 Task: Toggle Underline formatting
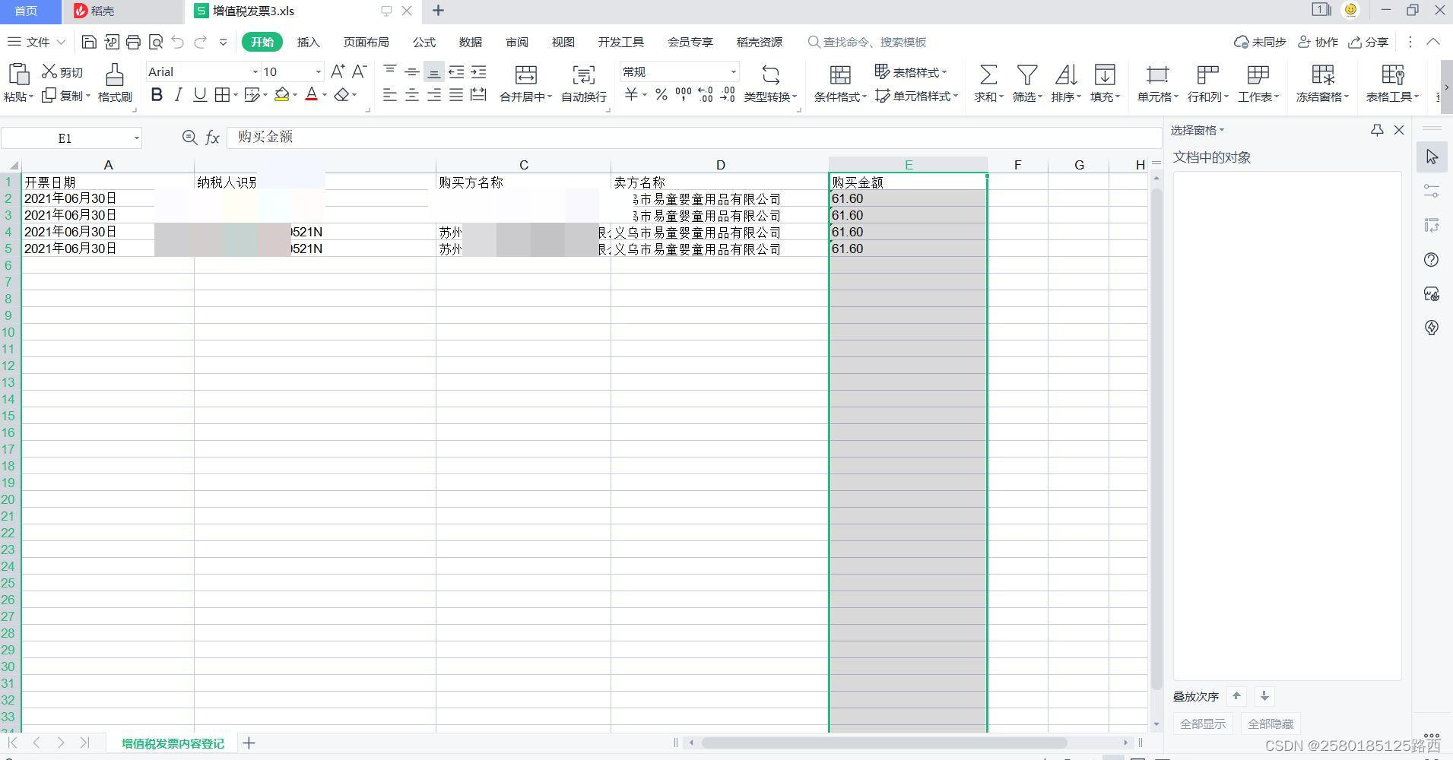(x=200, y=95)
